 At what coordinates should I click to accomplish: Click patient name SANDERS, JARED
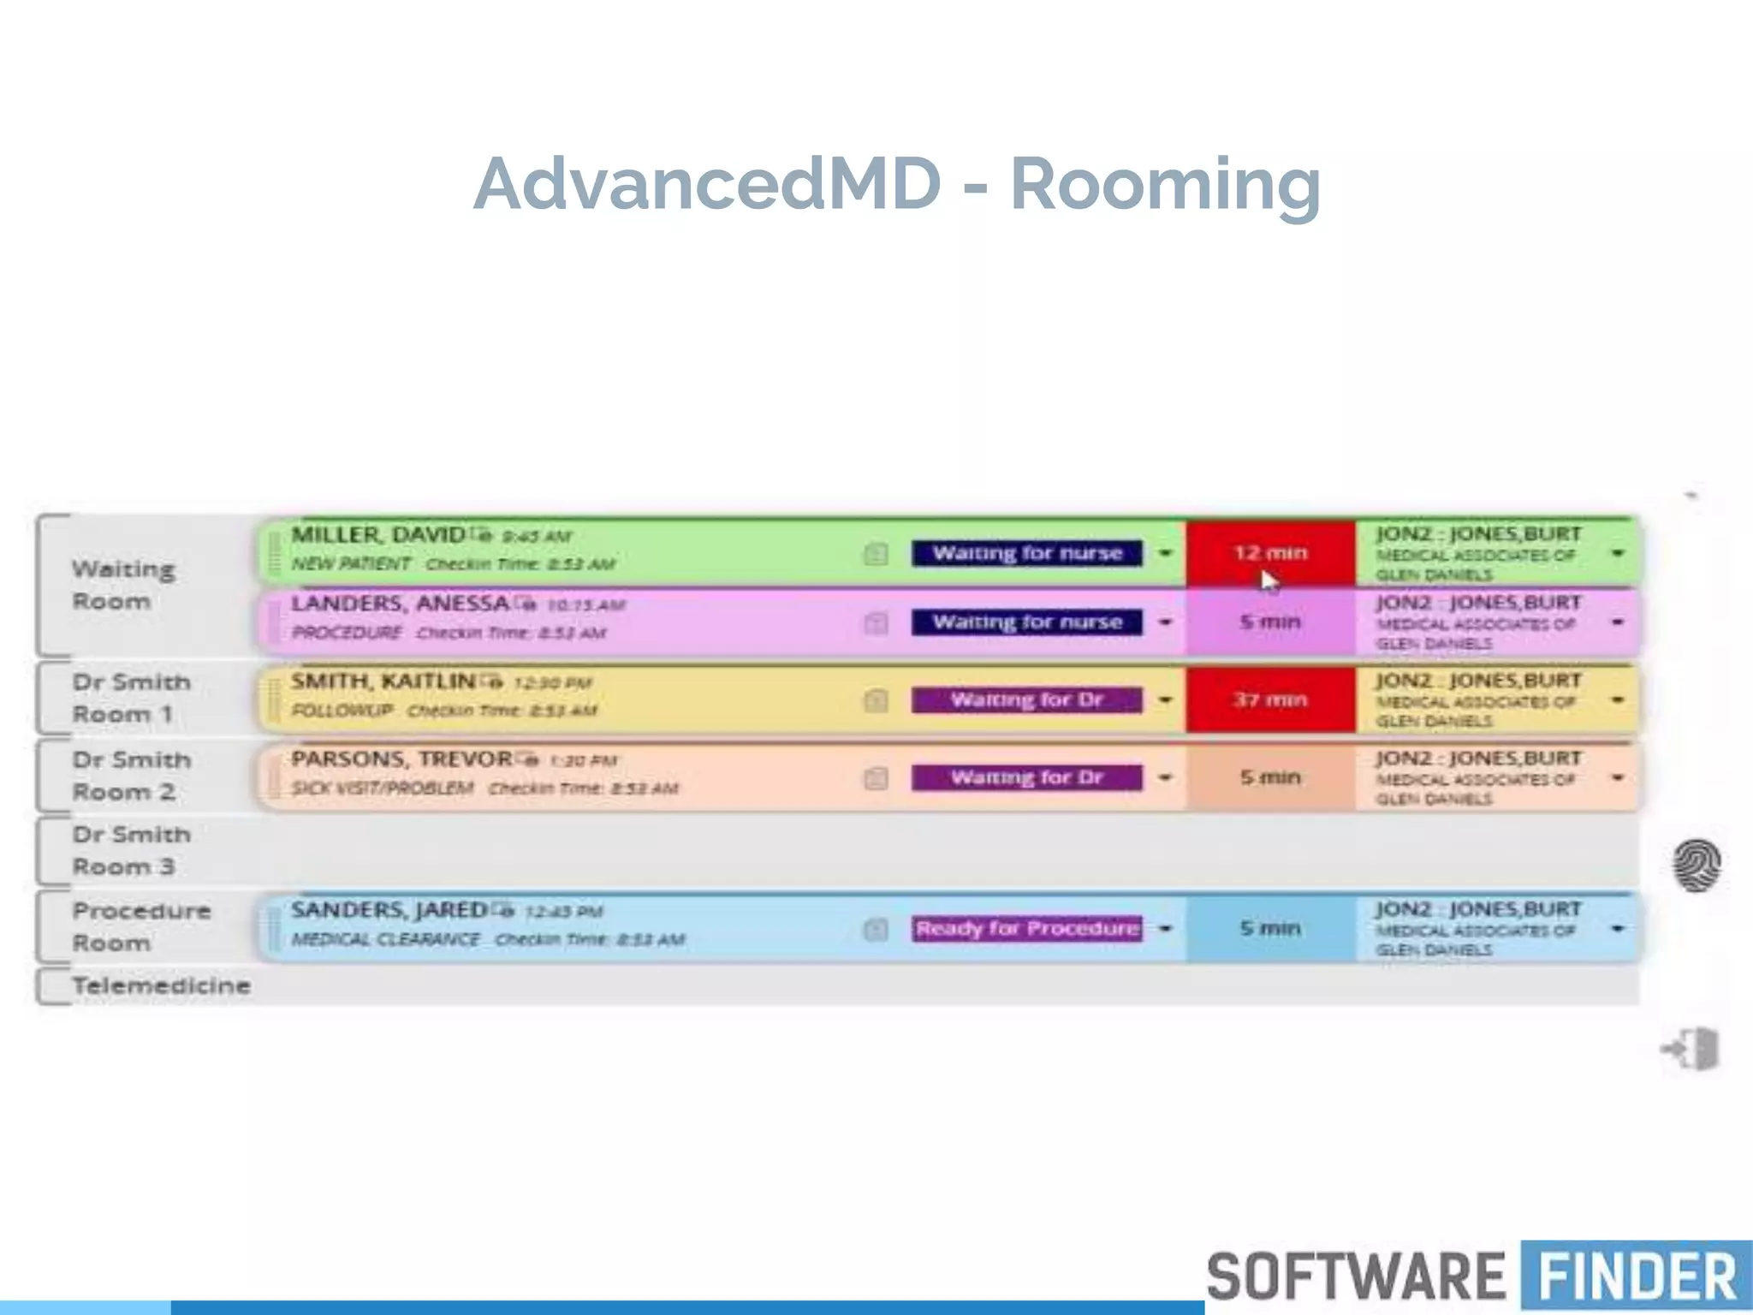pyautogui.click(x=389, y=909)
